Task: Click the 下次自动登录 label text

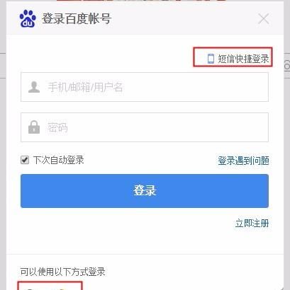Action: click(58, 160)
